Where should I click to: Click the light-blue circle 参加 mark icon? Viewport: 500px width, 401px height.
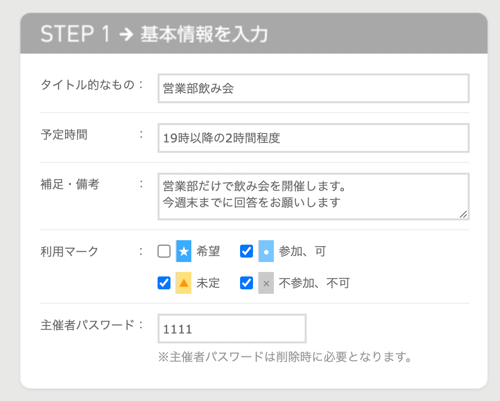[266, 252]
